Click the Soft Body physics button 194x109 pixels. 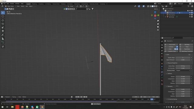(186, 45)
